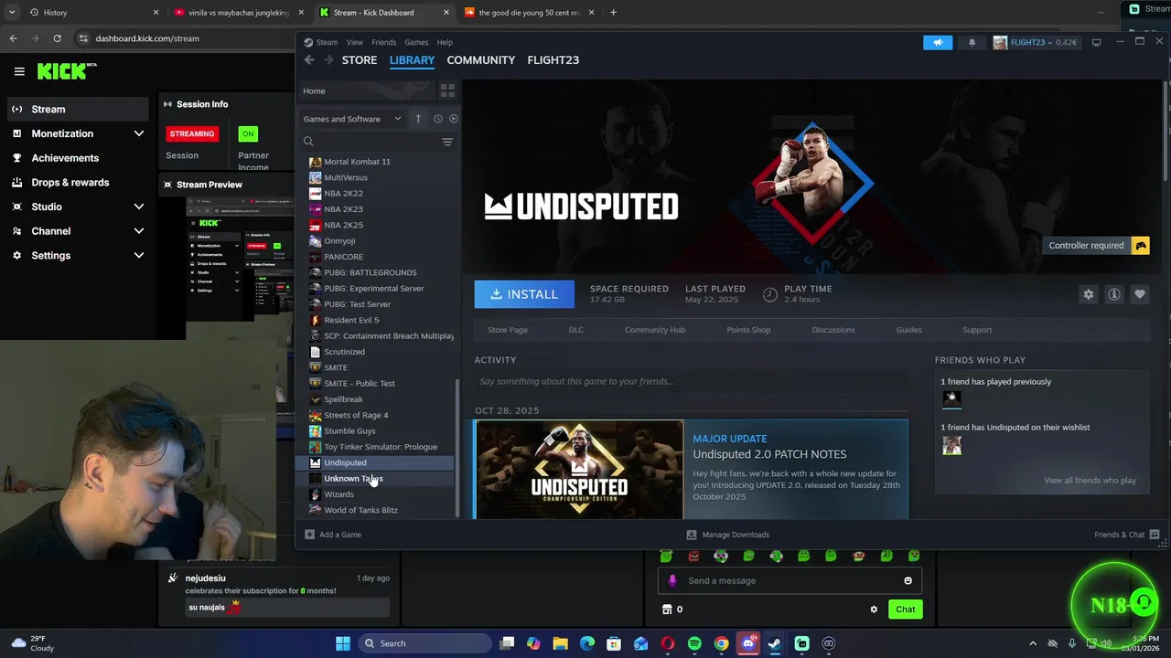This screenshot has height=658, width=1171.
Task: Toggle the green ON stream switch
Action: 248,133
